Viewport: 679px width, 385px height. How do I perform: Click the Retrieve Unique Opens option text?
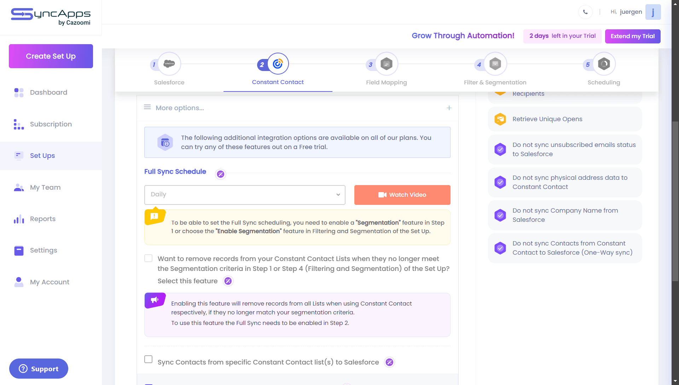click(547, 119)
